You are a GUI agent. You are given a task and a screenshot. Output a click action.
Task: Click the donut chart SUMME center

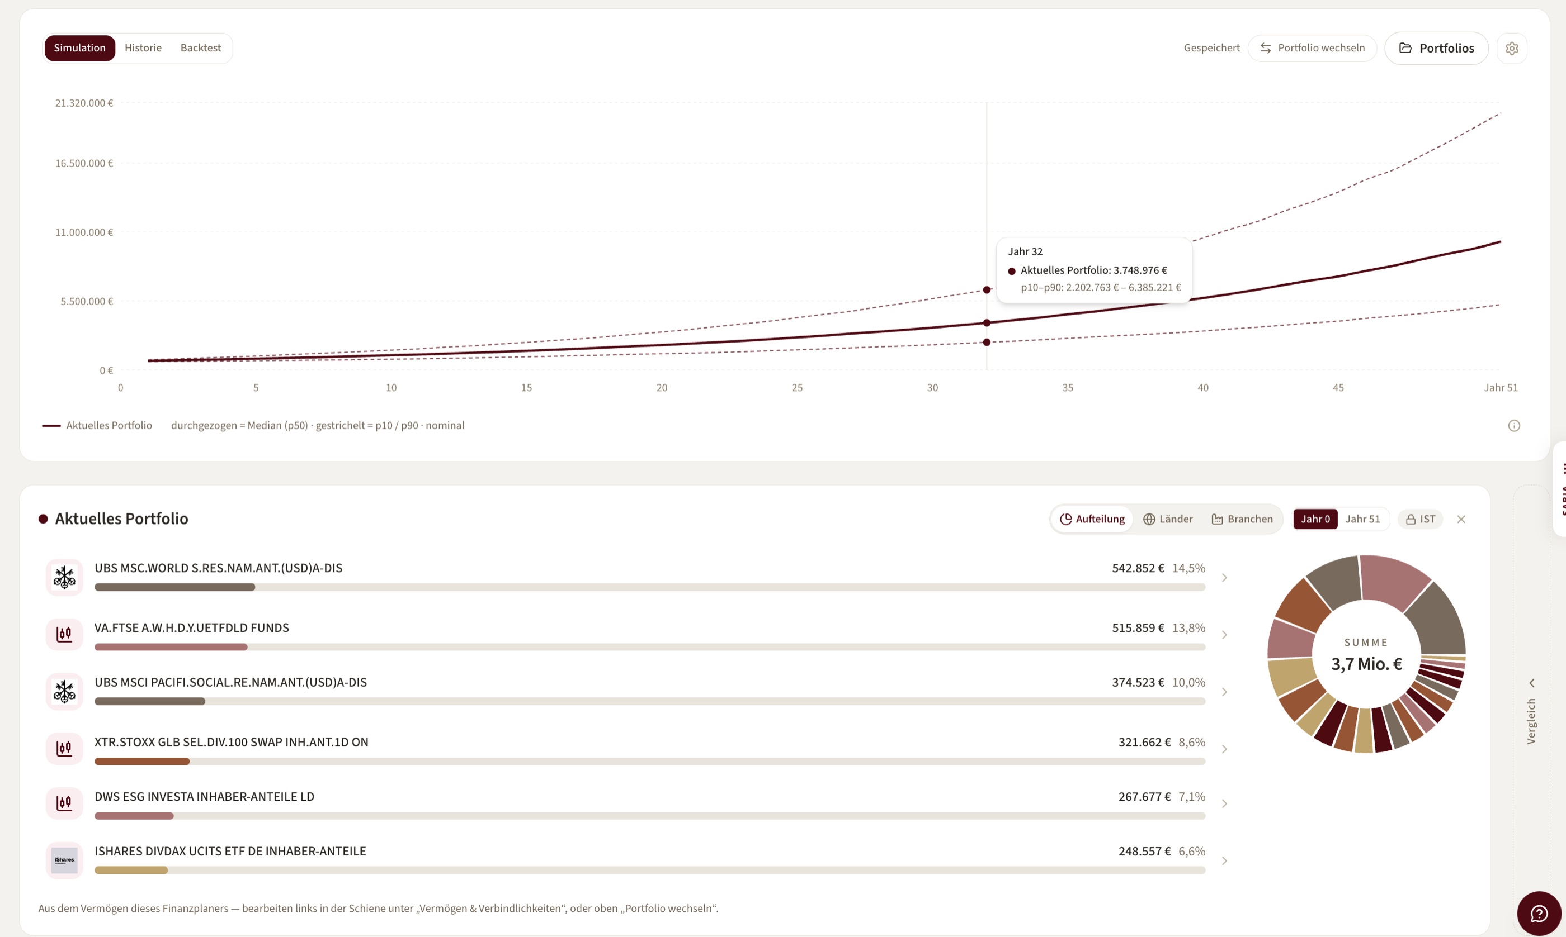tap(1366, 655)
